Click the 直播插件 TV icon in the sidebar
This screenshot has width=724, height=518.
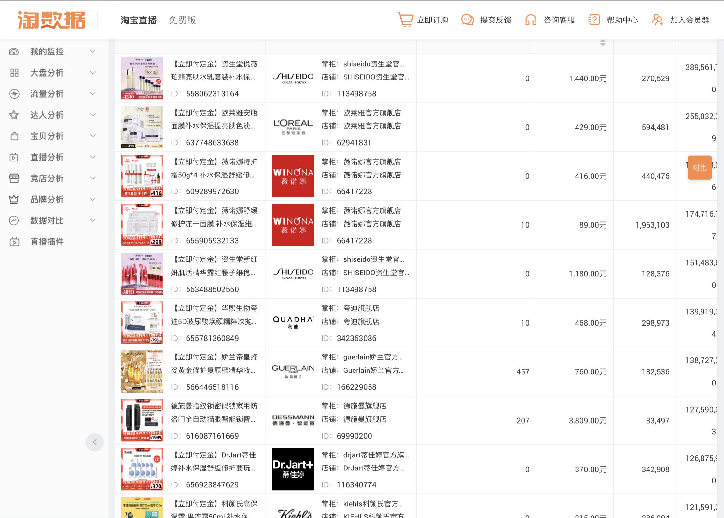[14, 242]
